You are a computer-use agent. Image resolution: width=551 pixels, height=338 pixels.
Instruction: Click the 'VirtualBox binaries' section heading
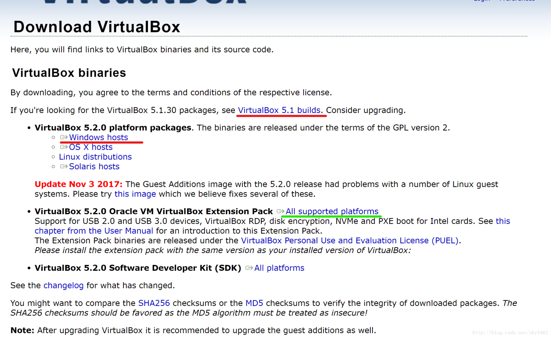[69, 73]
